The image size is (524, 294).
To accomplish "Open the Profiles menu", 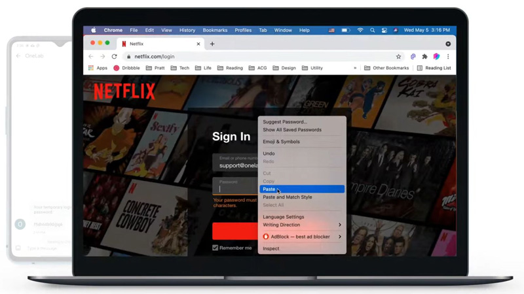I will 243,30.
